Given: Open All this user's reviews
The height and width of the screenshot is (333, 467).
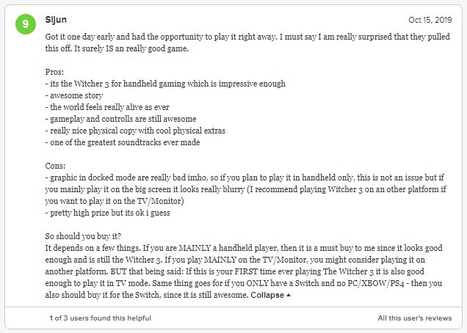Looking at the screenshot, I should (415, 318).
